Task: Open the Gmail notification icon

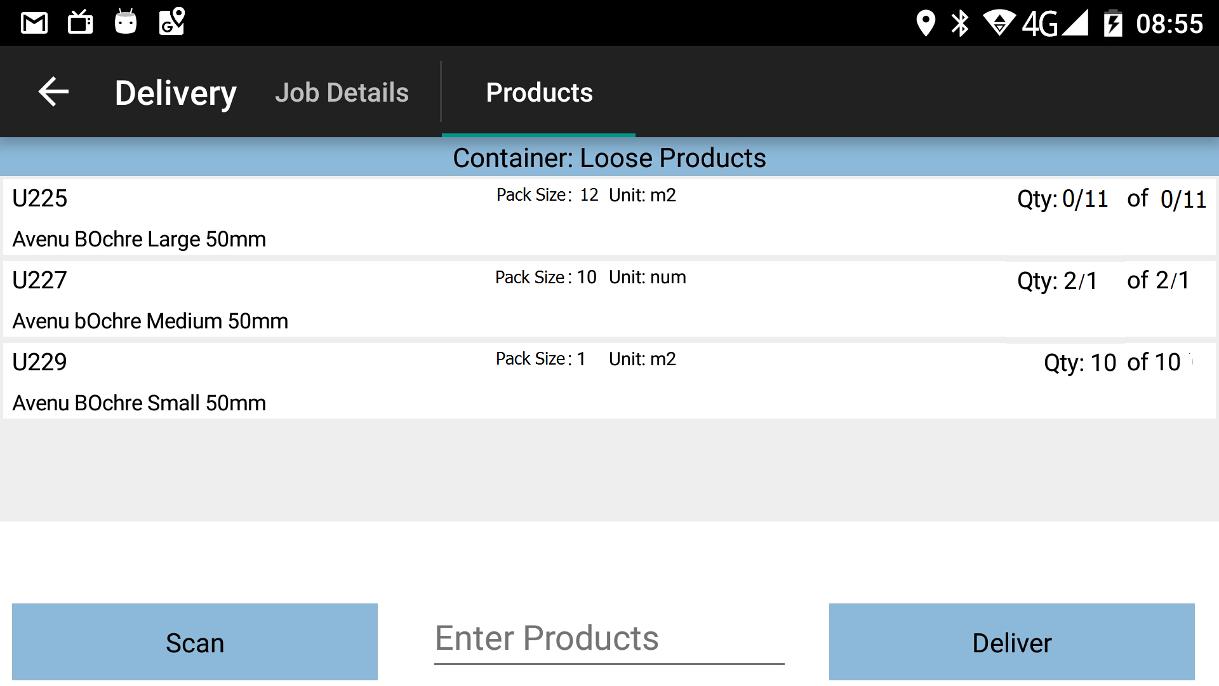Action: (34, 24)
